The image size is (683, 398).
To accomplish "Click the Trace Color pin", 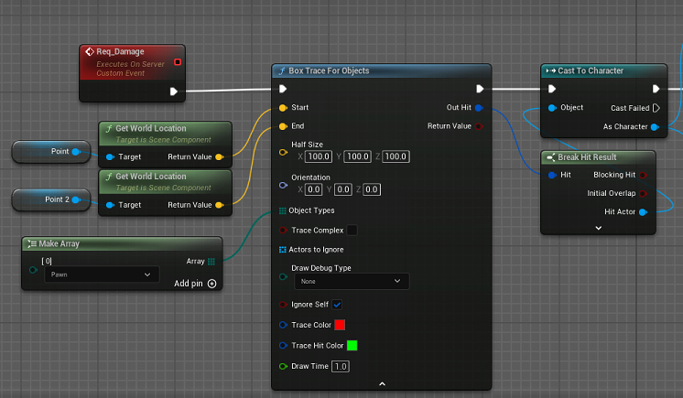I will pyautogui.click(x=283, y=325).
